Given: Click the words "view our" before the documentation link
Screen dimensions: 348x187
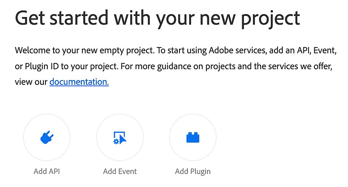Looking at the screenshot, I should [x=31, y=82].
